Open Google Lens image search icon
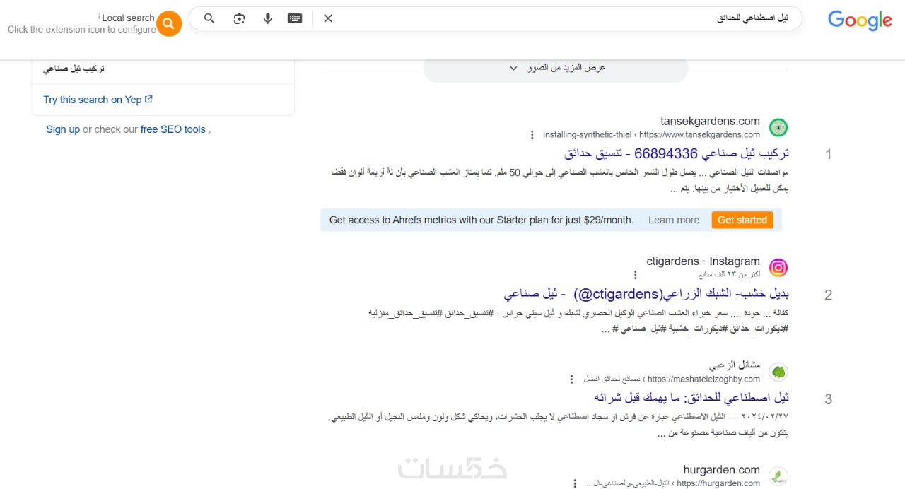Viewport: 905px width, 489px height. (x=239, y=18)
